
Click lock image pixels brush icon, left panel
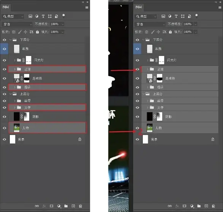(20, 32)
